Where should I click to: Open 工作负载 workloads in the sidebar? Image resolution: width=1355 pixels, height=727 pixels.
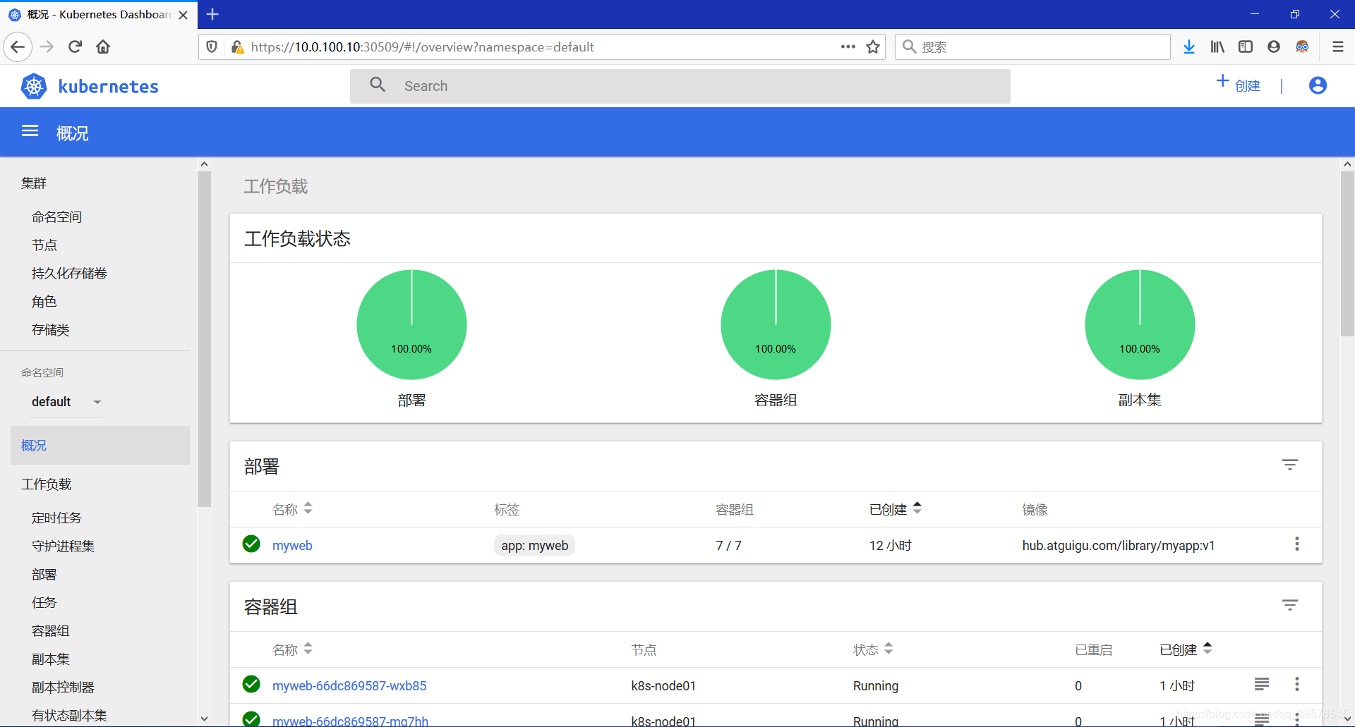[x=46, y=484]
